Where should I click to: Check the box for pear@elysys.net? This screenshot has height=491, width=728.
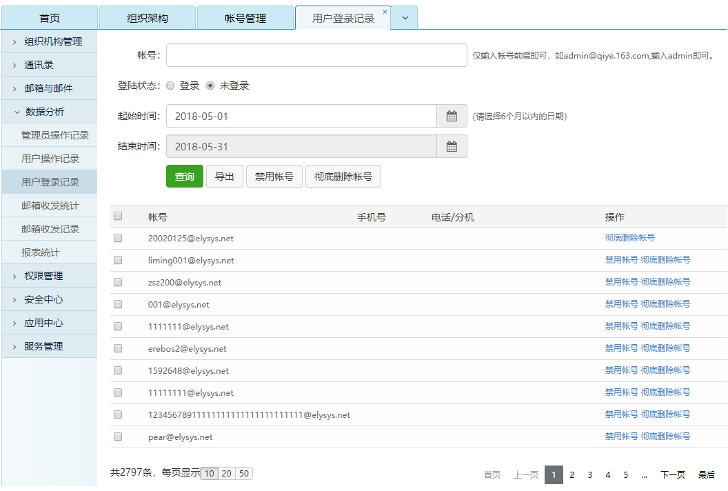118,437
